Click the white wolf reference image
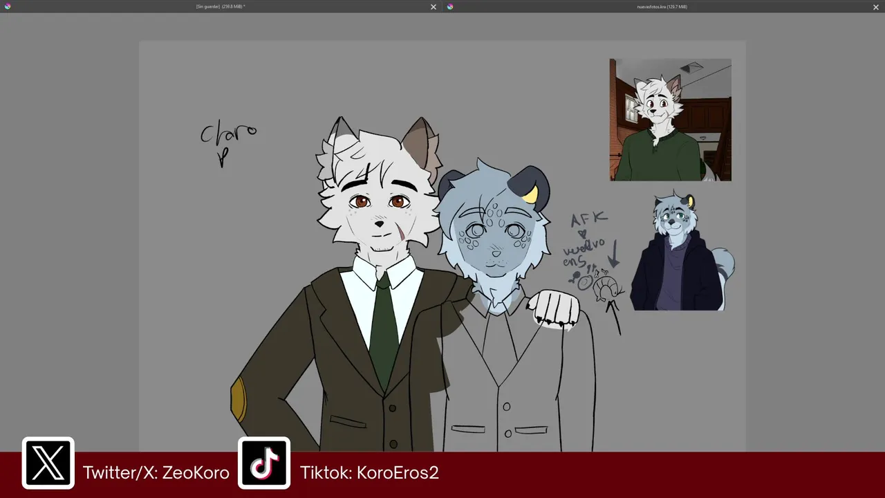 click(670, 120)
